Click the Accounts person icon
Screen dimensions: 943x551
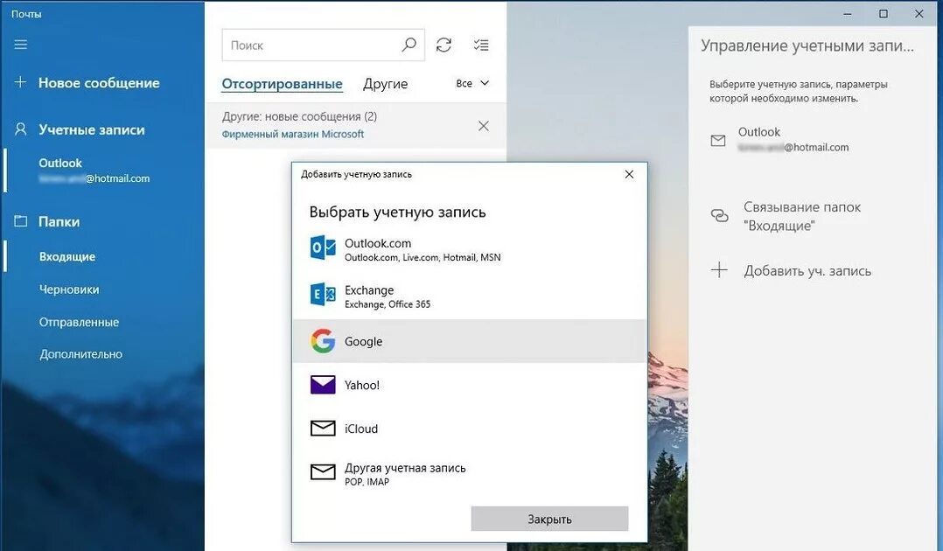click(20, 129)
